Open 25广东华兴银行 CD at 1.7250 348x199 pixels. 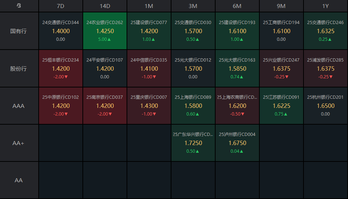coord(193,143)
